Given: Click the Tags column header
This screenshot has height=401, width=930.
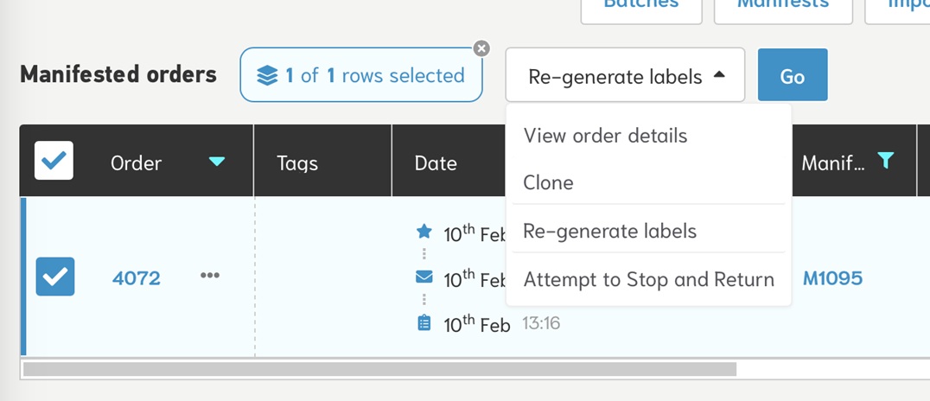Looking at the screenshot, I should click(297, 163).
